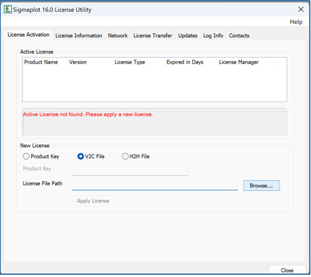This screenshot has width=311, height=277.
Task: Click the License Manager column header
Action: (x=239, y=62)
